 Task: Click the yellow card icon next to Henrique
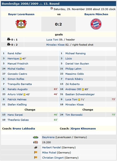[21, 59]
